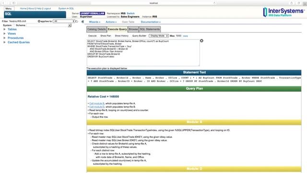Image resolution: width=307 pixels, height=173 pixels.
Task: Open the Tables tree link
Action: 12,29
